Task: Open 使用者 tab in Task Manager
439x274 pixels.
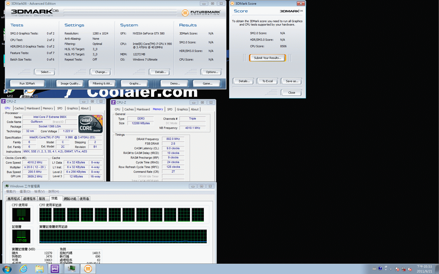Action: coord(84,199)
